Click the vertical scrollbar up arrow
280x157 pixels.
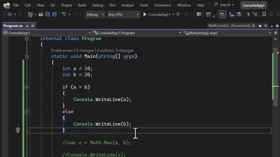tap(275, 39)
